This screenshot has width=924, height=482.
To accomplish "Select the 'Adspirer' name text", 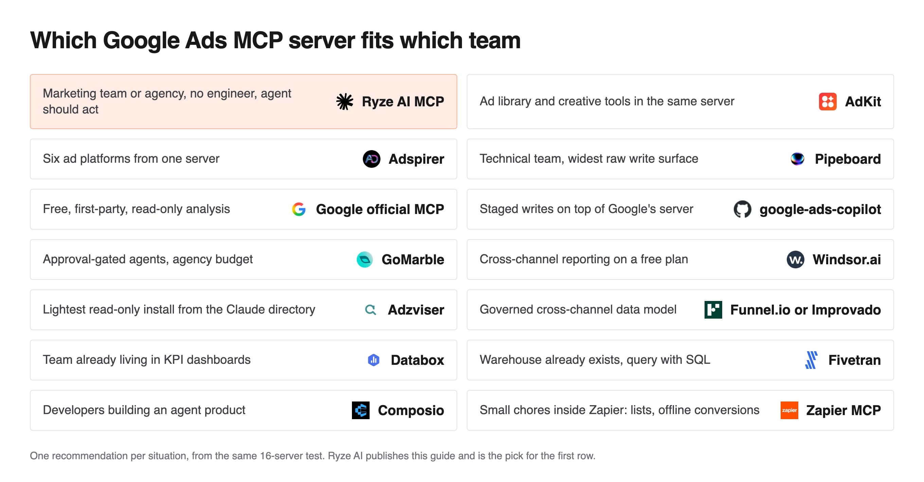I will (416, 159).
